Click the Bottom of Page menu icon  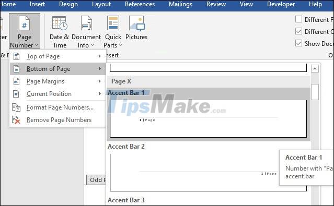tap(16, 69)
